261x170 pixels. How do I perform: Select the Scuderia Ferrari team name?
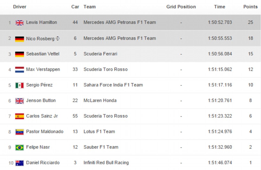point(100,54)
